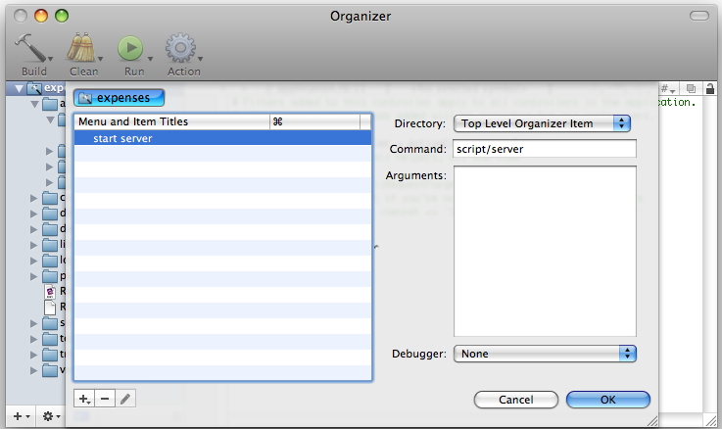Expand the folder starting with 'v'
This screenshot has height=429, width=722.
coord(33,370)
